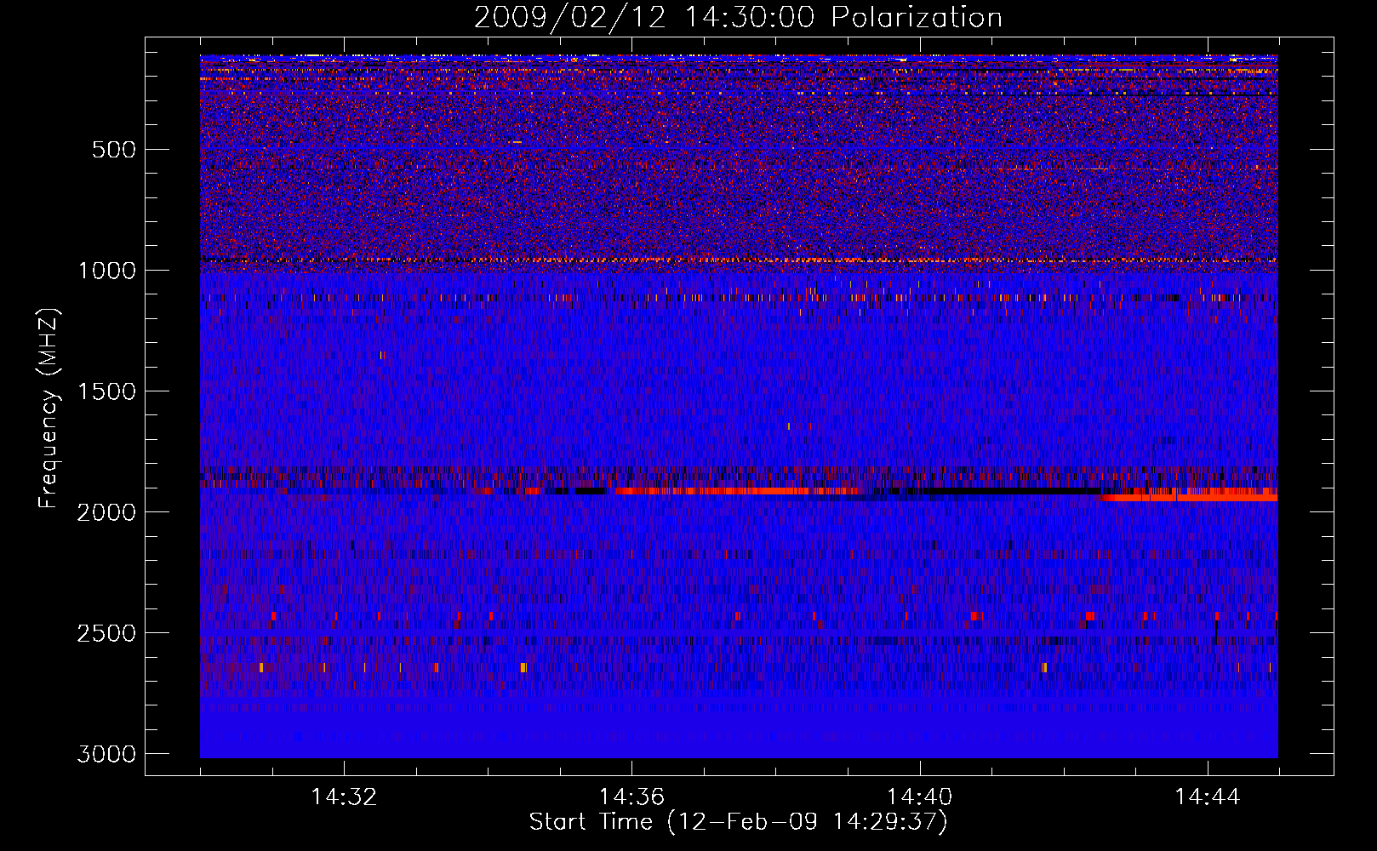
Task: Click the 14:32 time tick label
Action: 344,797
